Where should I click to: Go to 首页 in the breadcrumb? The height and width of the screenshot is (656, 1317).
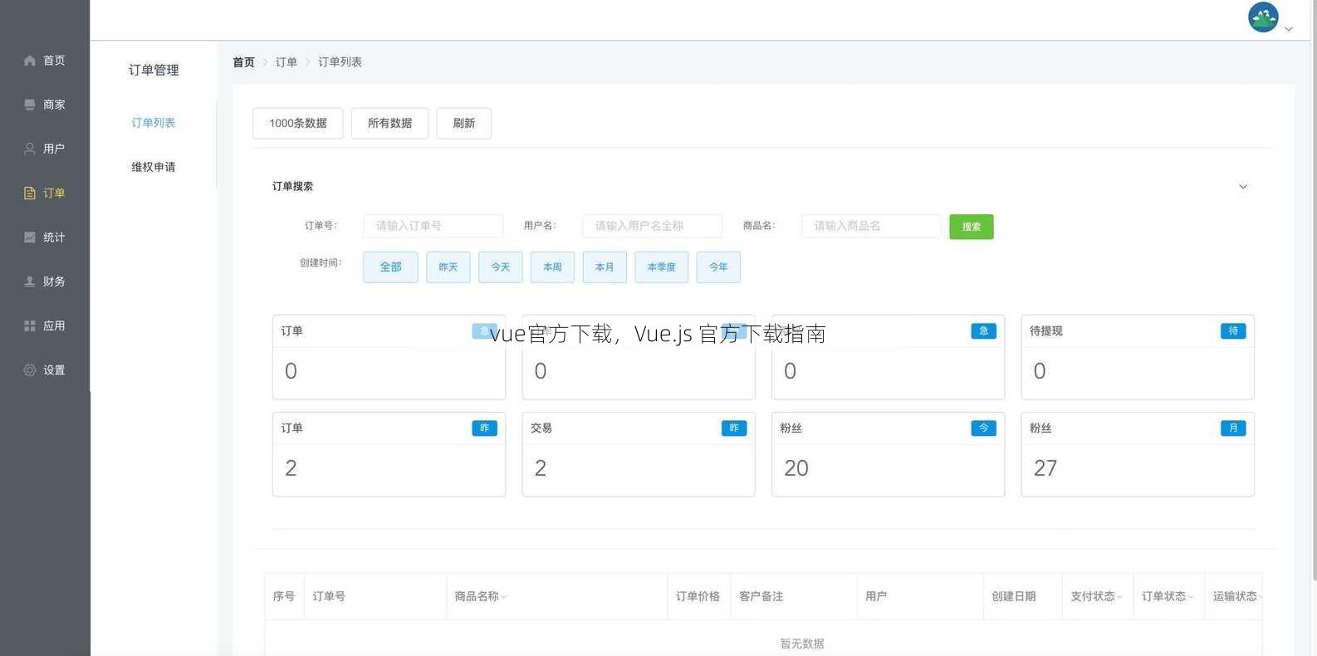(243, 62)
